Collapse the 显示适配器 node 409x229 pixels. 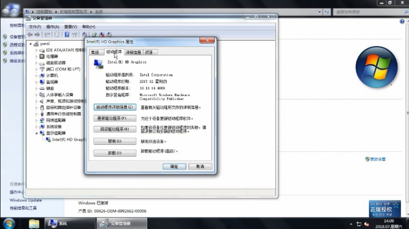pyautogui.click(x=36, y=133)
